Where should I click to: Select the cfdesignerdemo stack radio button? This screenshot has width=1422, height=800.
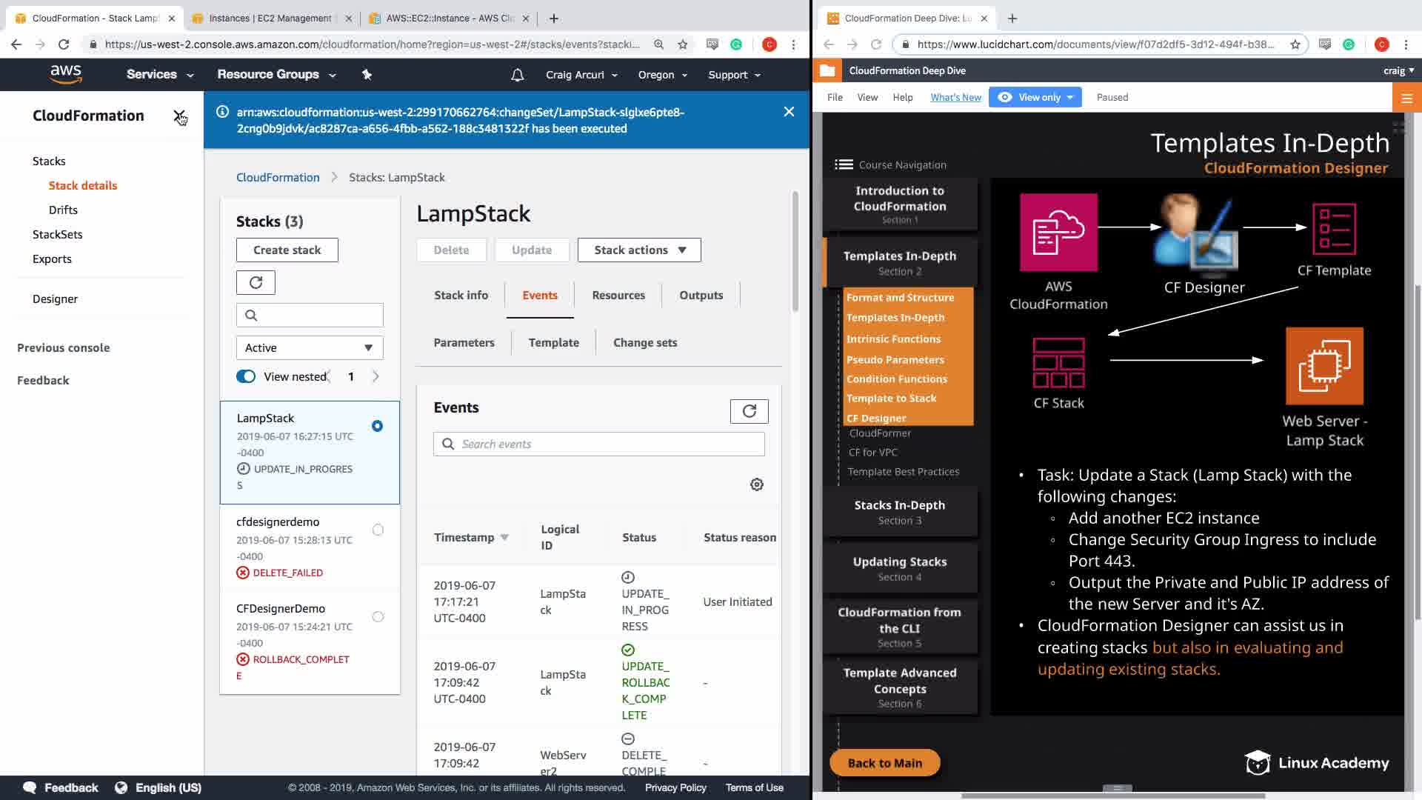click(378, 530)
